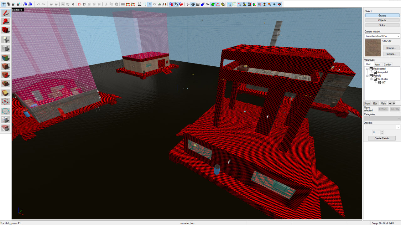The height and width of the screenshot is (225, 401).
Task: Uncheck the Areaportal visgroup checkbox
Action: [375, 72]
